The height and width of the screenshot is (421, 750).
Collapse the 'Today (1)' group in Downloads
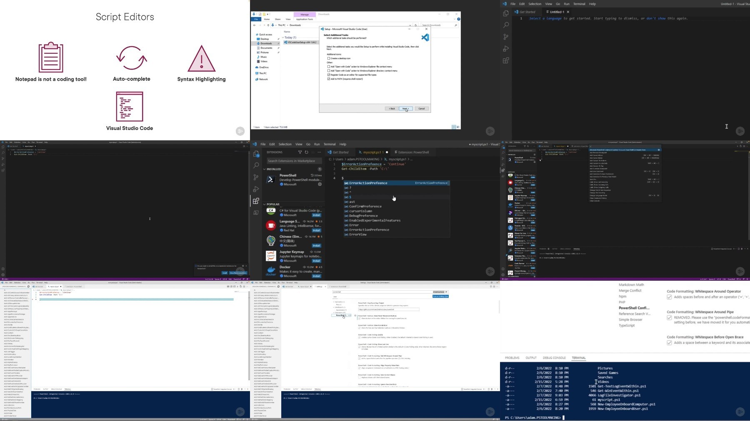283,37
